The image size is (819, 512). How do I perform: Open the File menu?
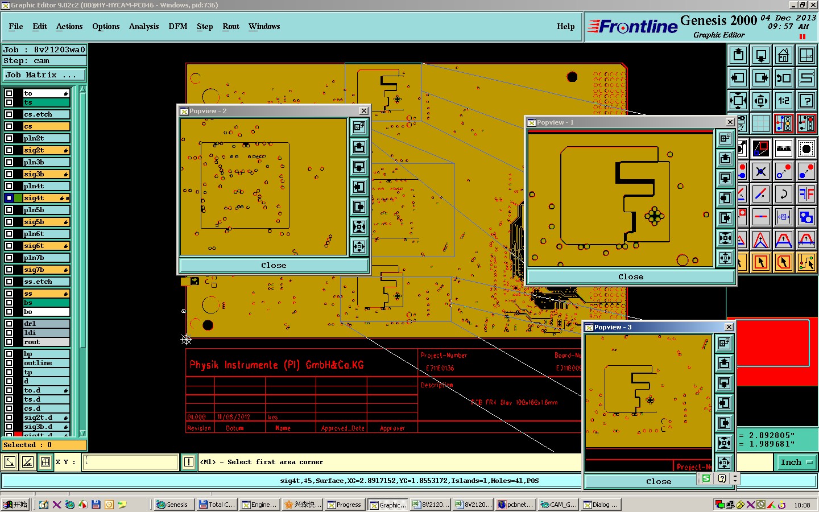point(16,26)
